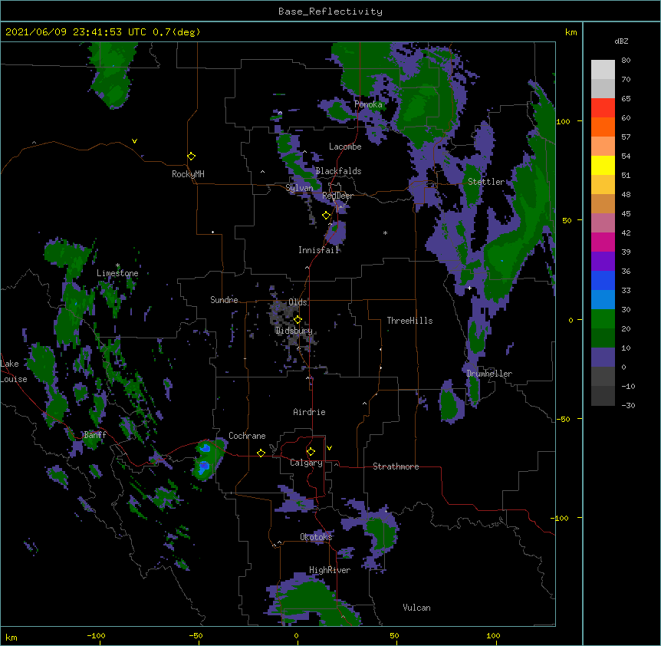This screenshot has width=661, height=646.
Task: Click the white star marker near Limestone
Action: tap(117, 265)
